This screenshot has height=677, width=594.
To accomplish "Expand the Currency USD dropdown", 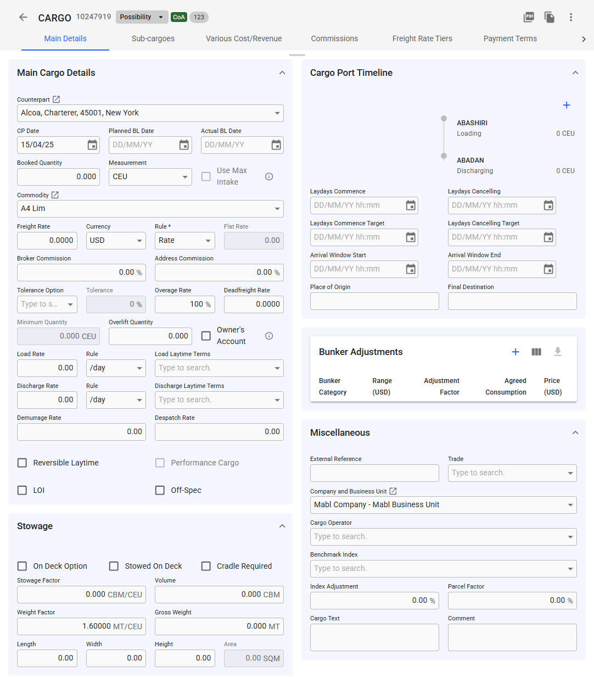I will (116, 241).
